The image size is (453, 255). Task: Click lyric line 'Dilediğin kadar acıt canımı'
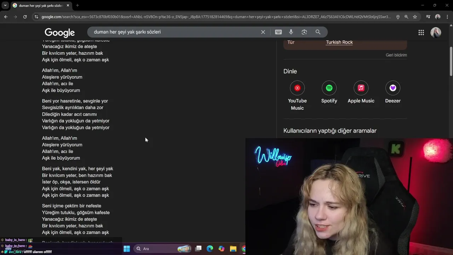pyautogui.click(x=69, y=114)
